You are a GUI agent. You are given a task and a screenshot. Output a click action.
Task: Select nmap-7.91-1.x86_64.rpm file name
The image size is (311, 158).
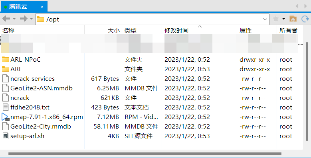[x=47, y=117]
